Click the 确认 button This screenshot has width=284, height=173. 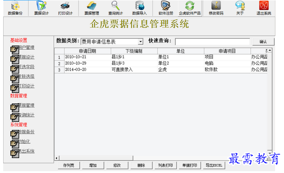tap(264, 42)
